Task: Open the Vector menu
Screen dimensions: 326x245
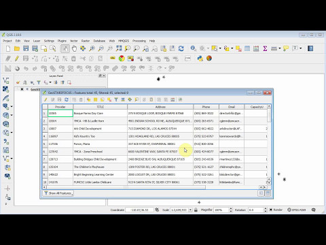Action: (x=73, y=41)
